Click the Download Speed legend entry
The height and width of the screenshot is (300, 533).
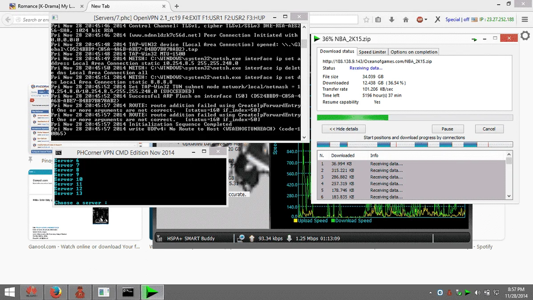[351, 220]
